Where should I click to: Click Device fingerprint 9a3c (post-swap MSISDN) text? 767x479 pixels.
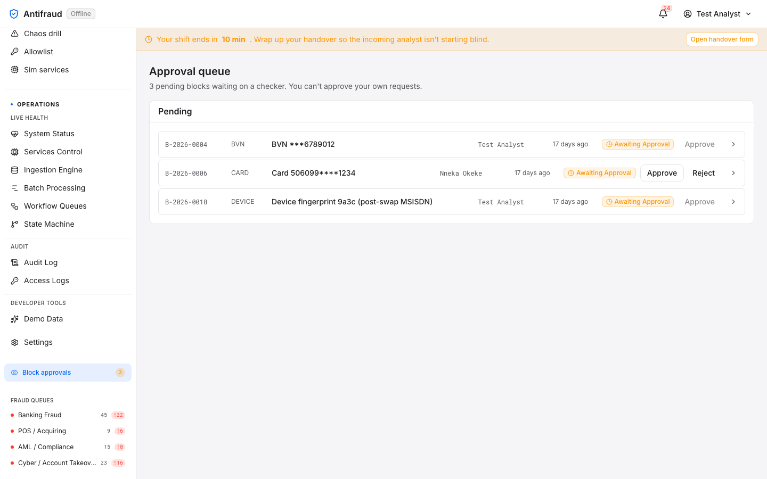(x=352, y=202)
